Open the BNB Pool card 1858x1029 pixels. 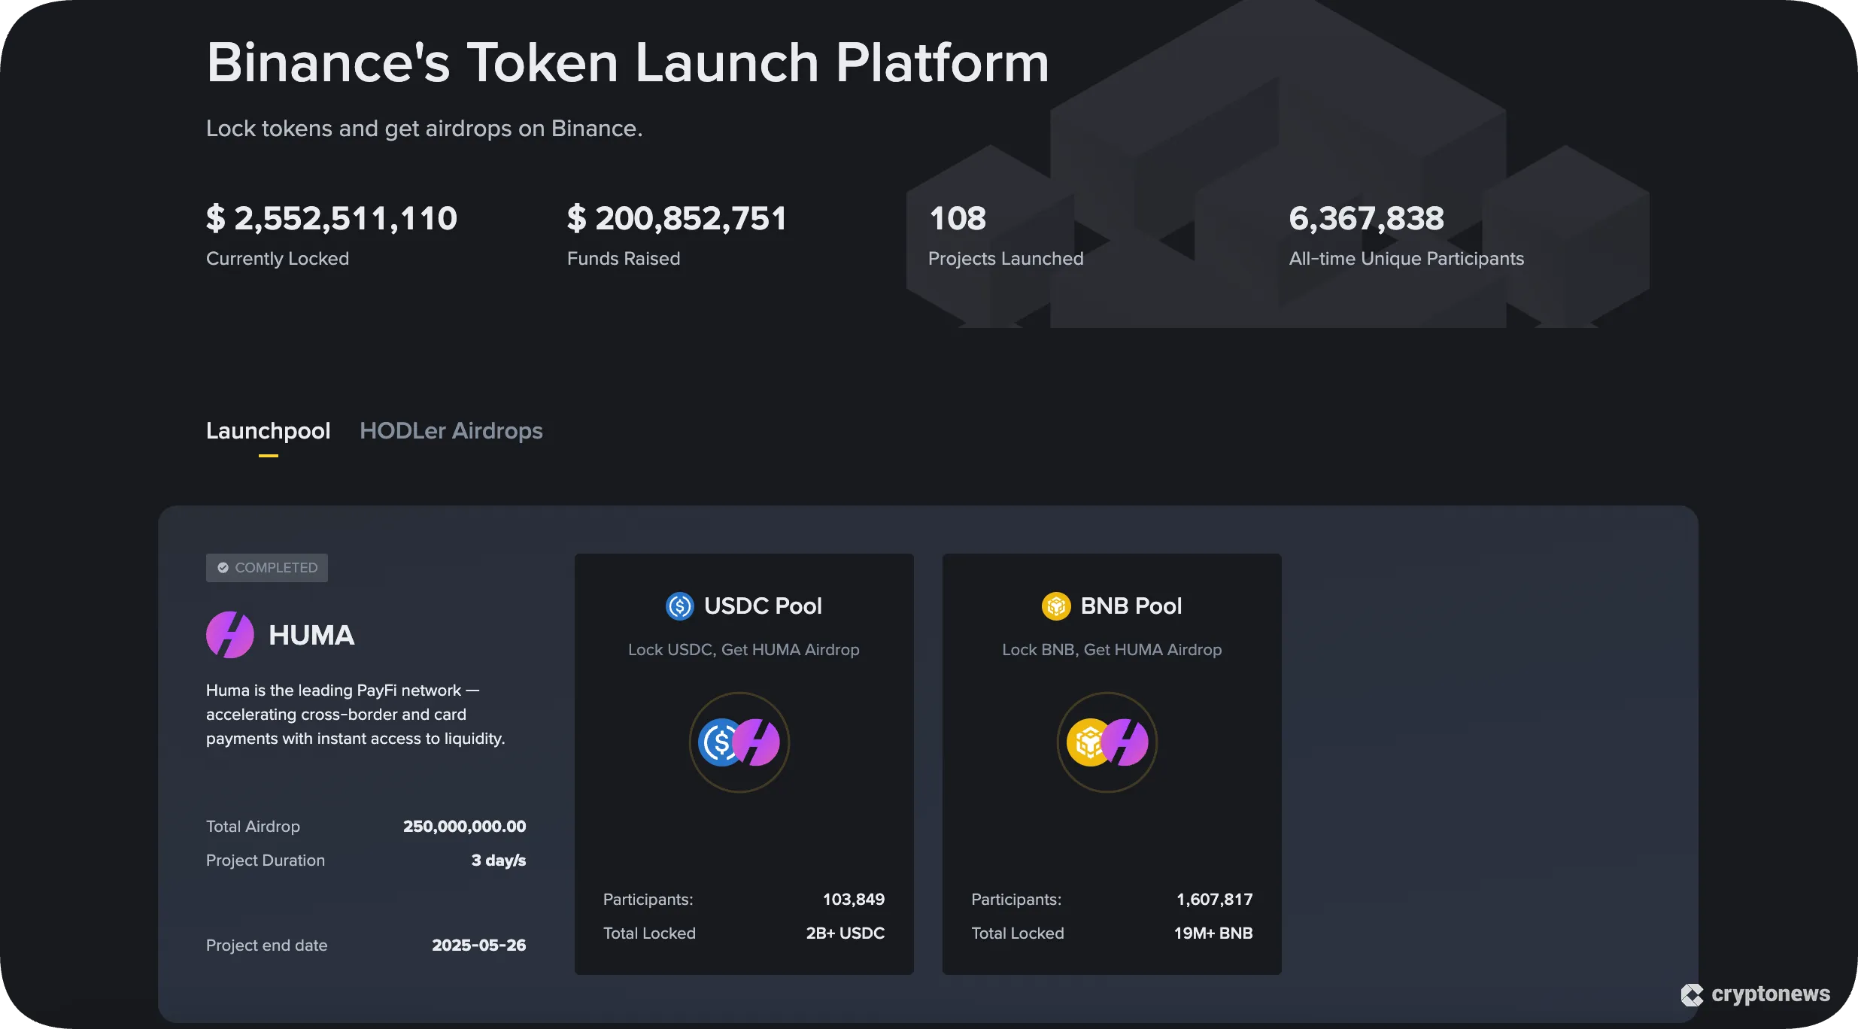(x=1110, y=763)
